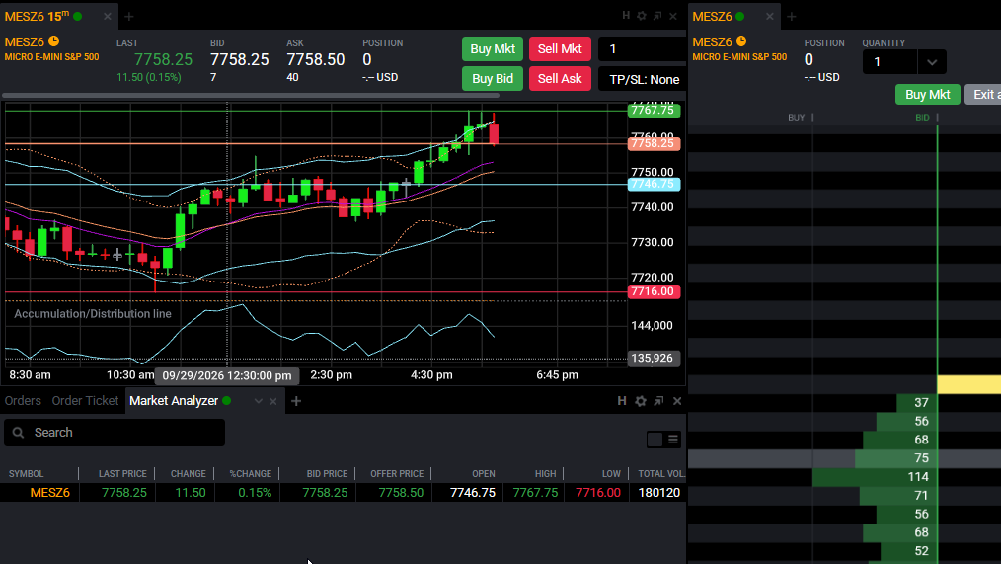Image resolution: width=1001 pixels, height=564 pixels.
Task: Click the chart order quantity field showing 1
Action: 642,49
